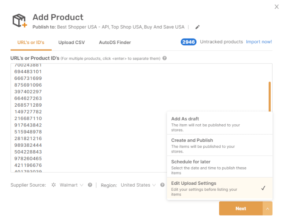Switch to the AutoDS Finder tab
282x220 pixels.
point(115,43)
